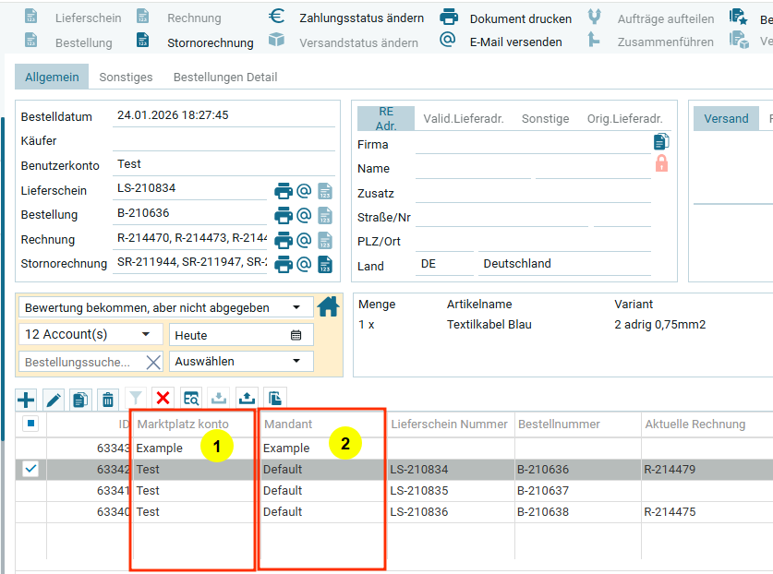The width and height of the screenshot is (773, 574).
Task: Click the copy icon next to the Firma field
Action: click(660, 141)
